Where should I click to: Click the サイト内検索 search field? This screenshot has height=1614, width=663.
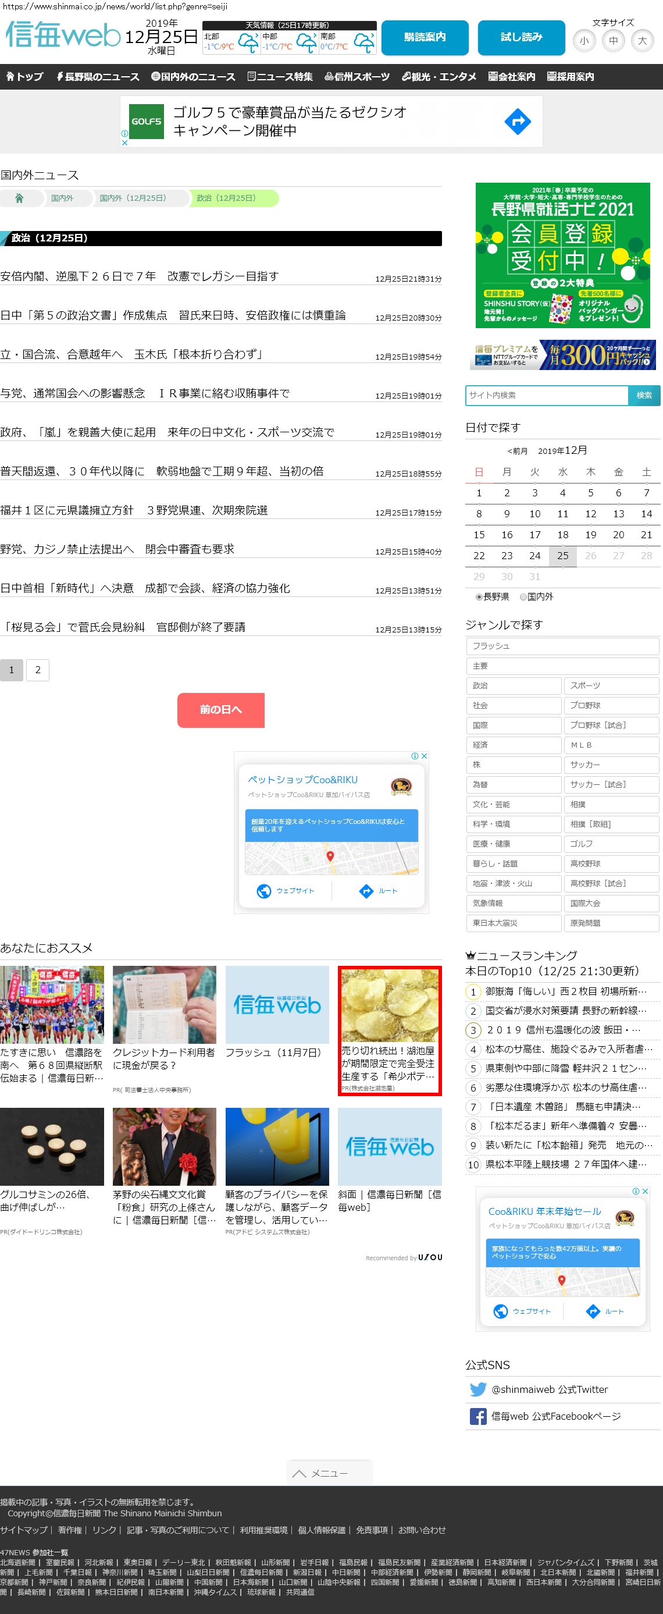coord(547,396)
